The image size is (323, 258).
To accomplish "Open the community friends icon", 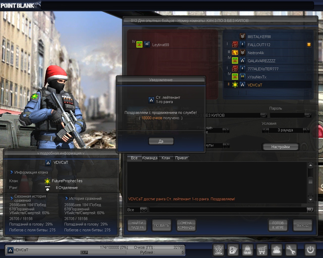I will (277, 250).
